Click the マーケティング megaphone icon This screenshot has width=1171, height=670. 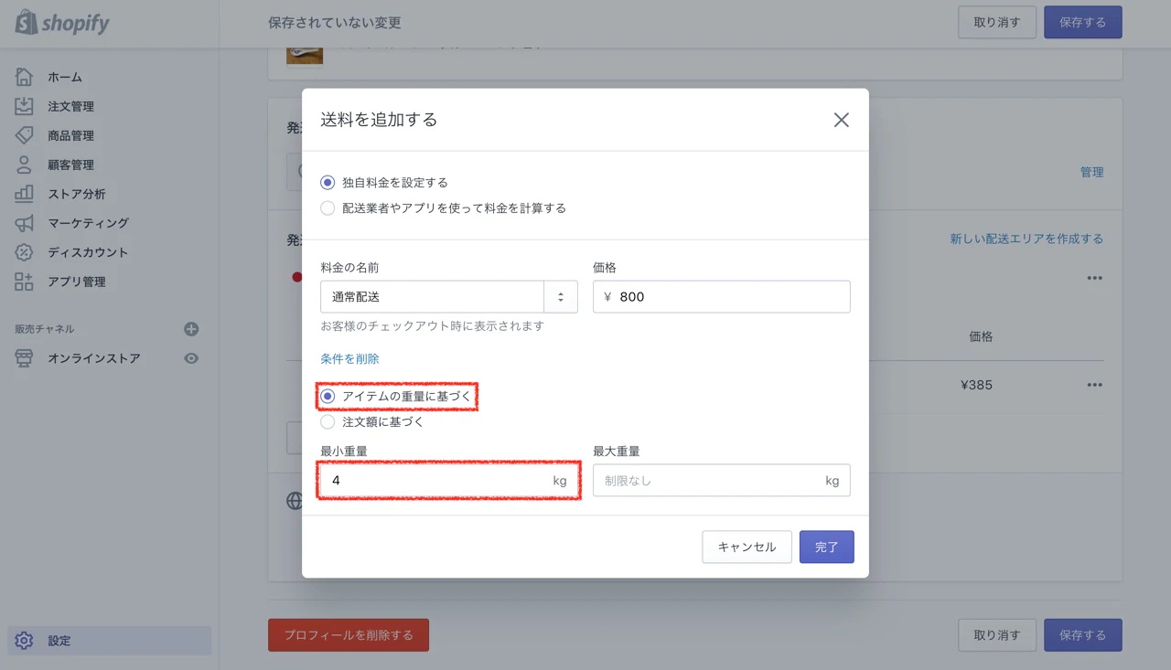25,223
